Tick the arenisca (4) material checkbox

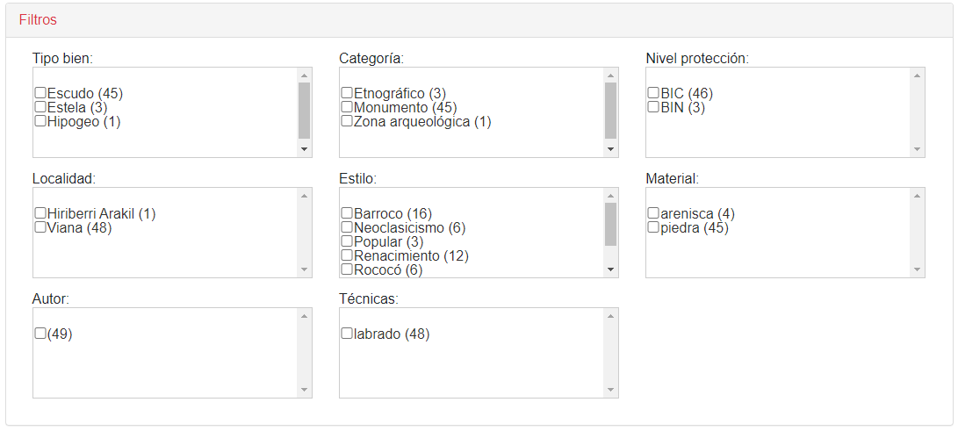[x=653, y=213]
